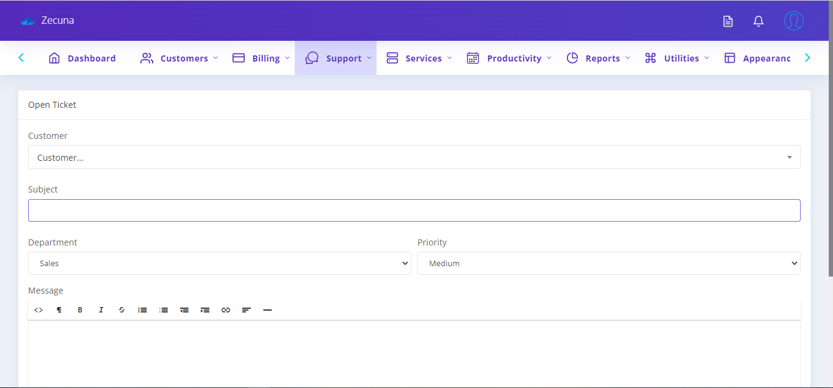
Task: Click the documents icon in the top bar
Action: [727, 20]
